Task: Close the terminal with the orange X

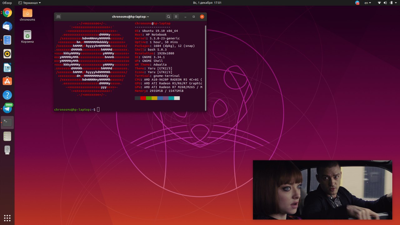Action: coord(202,17)
